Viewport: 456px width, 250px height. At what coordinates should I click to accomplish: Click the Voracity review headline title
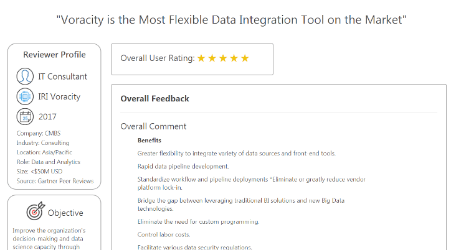click(x=231, y=20)
